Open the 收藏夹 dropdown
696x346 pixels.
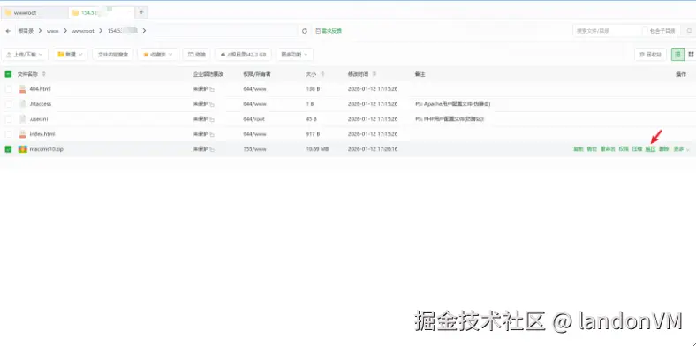pyautogui.click(x=157, y=55)
